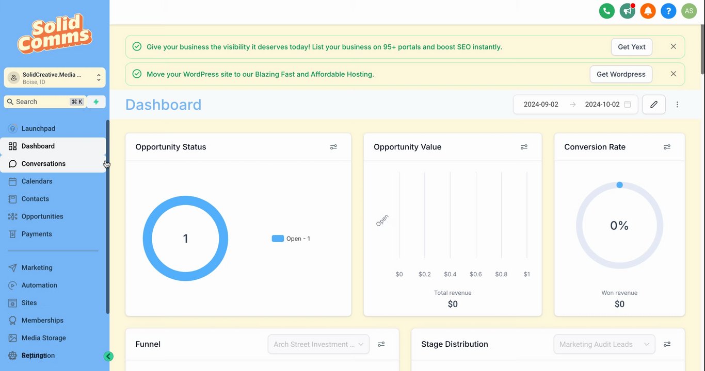This screenshot has height=371, width=705.
Task: Click the pencil edit dashboard icon
Action: 654,105
